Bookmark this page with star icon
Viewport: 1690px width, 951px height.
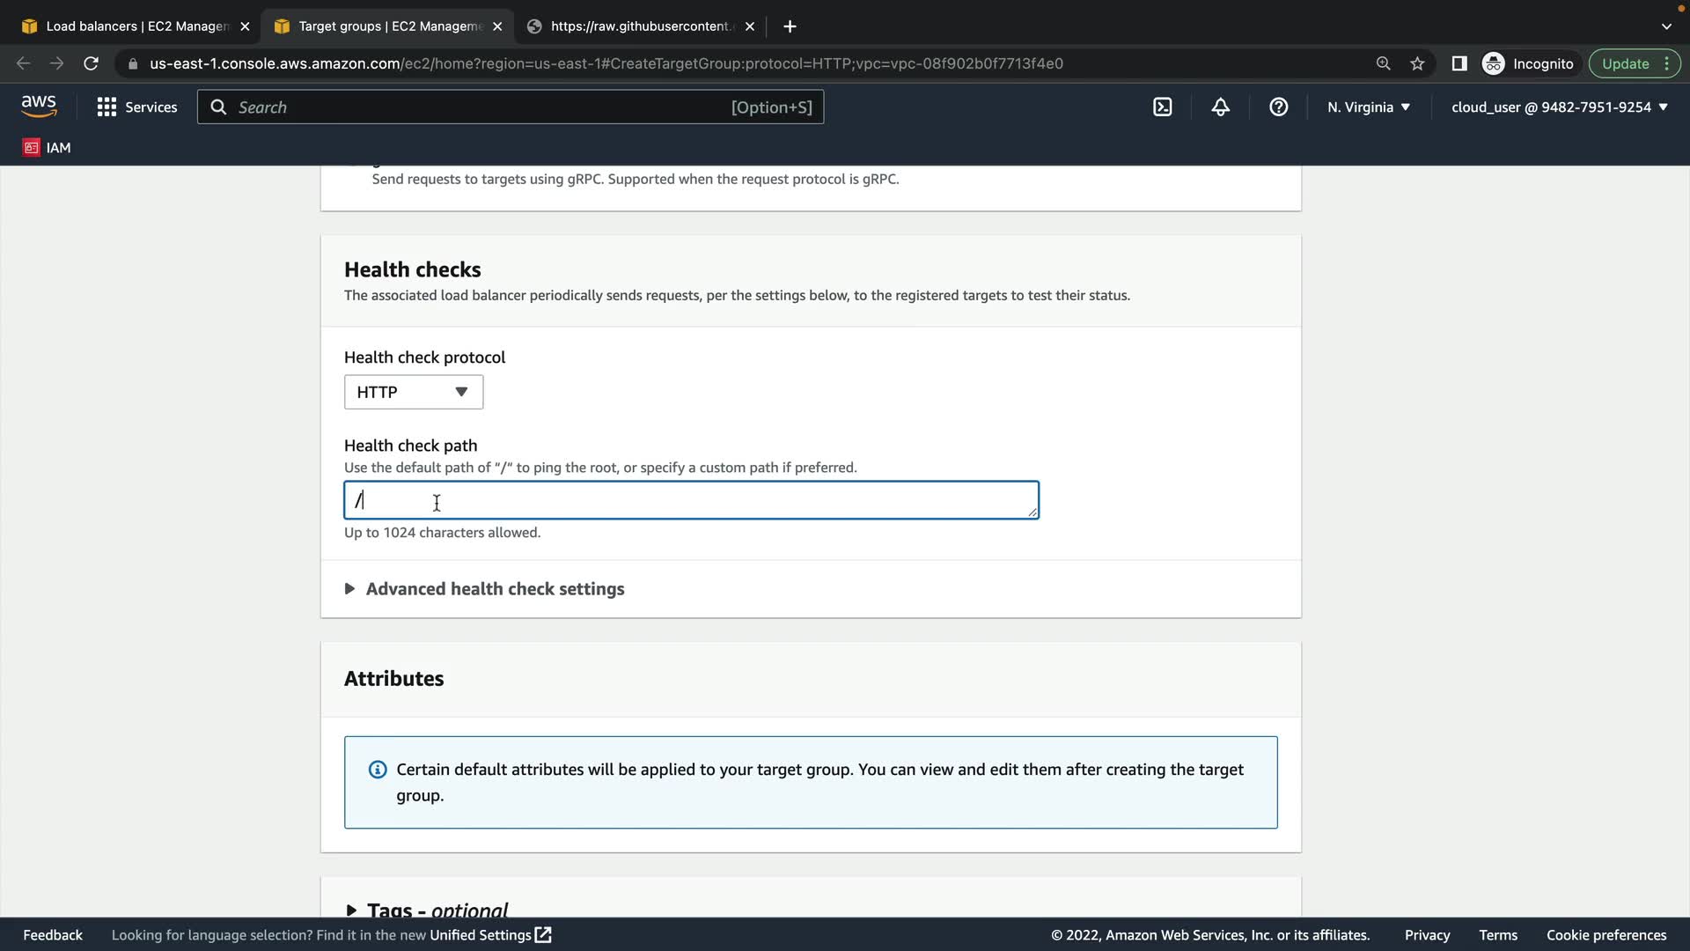1417,63
